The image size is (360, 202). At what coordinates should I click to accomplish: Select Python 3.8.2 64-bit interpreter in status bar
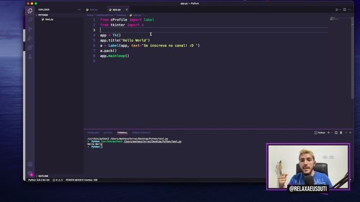click(x=39, y=180)
